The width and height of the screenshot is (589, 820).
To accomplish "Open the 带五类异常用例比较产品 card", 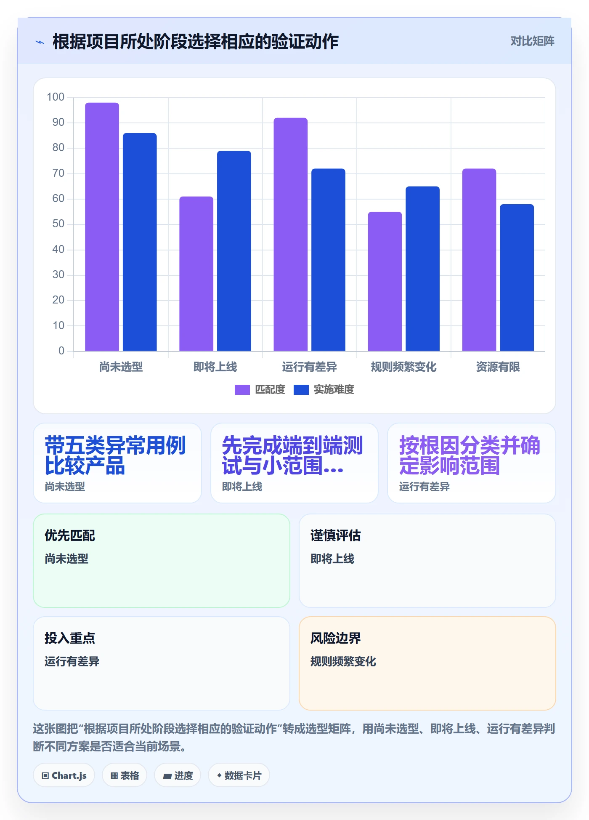I will [x=117, y=463].
